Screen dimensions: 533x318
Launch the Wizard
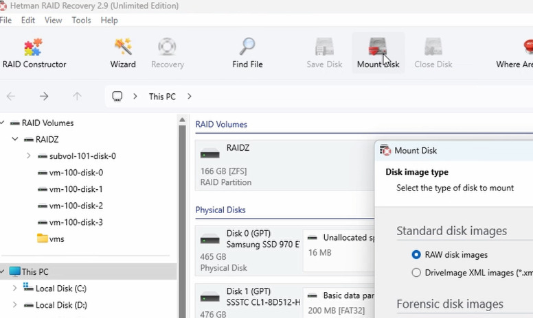pyautogui.click(x=123, y=53)
